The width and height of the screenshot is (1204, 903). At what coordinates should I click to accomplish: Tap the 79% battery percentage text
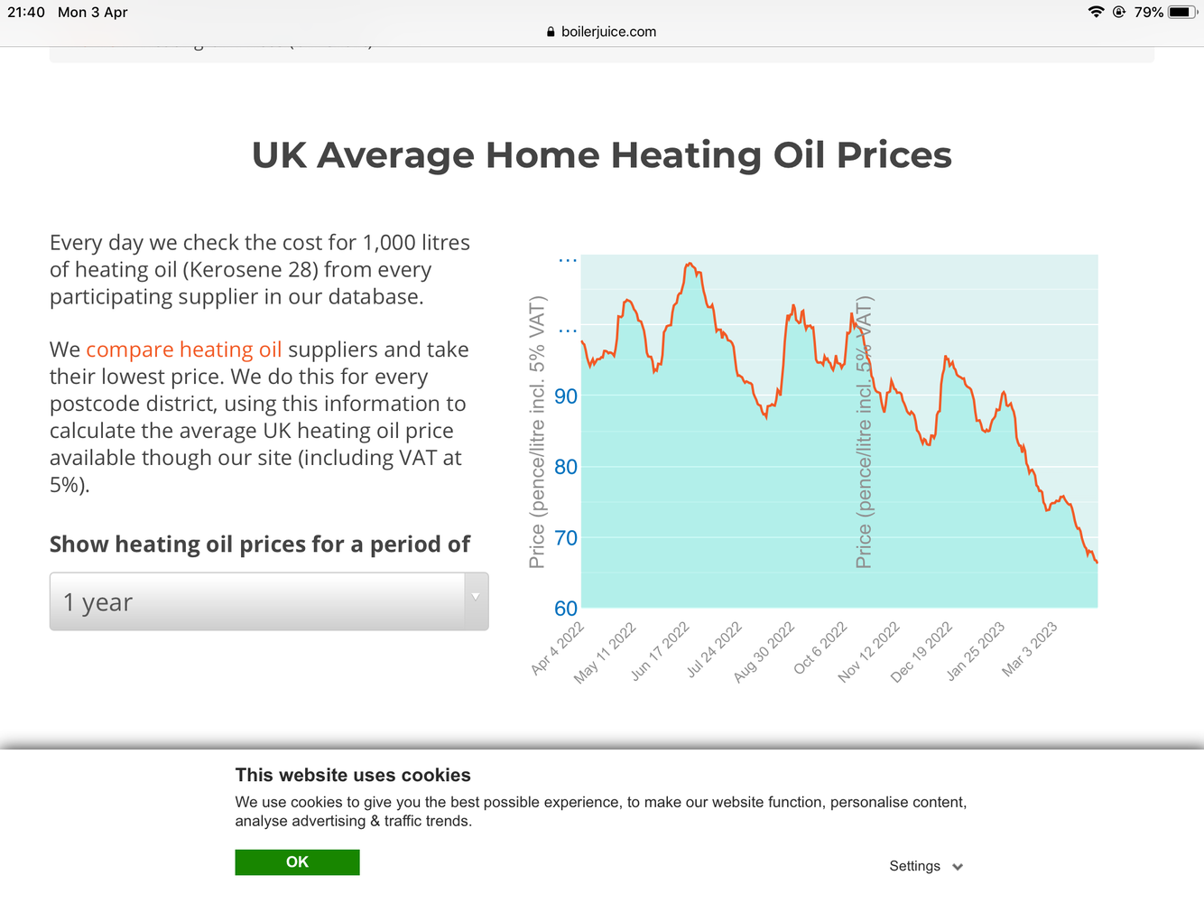(x=1149, y=12)
